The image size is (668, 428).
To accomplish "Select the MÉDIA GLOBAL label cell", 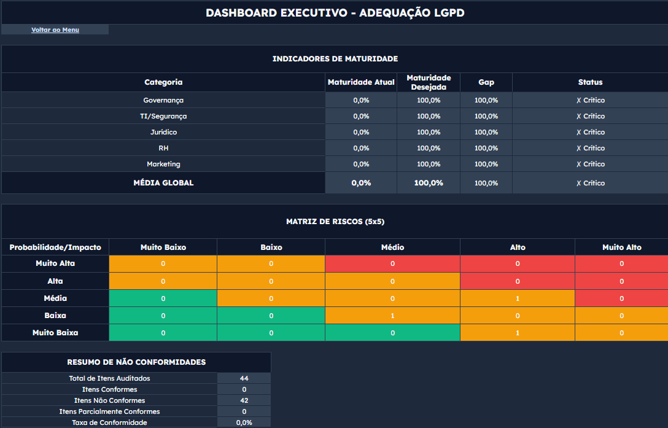I will tap(163, 183).
